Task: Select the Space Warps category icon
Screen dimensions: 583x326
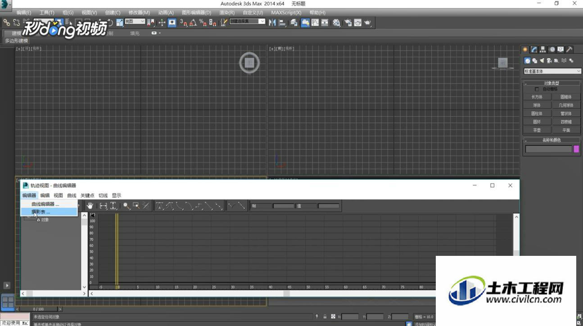Action: point(564,61)
